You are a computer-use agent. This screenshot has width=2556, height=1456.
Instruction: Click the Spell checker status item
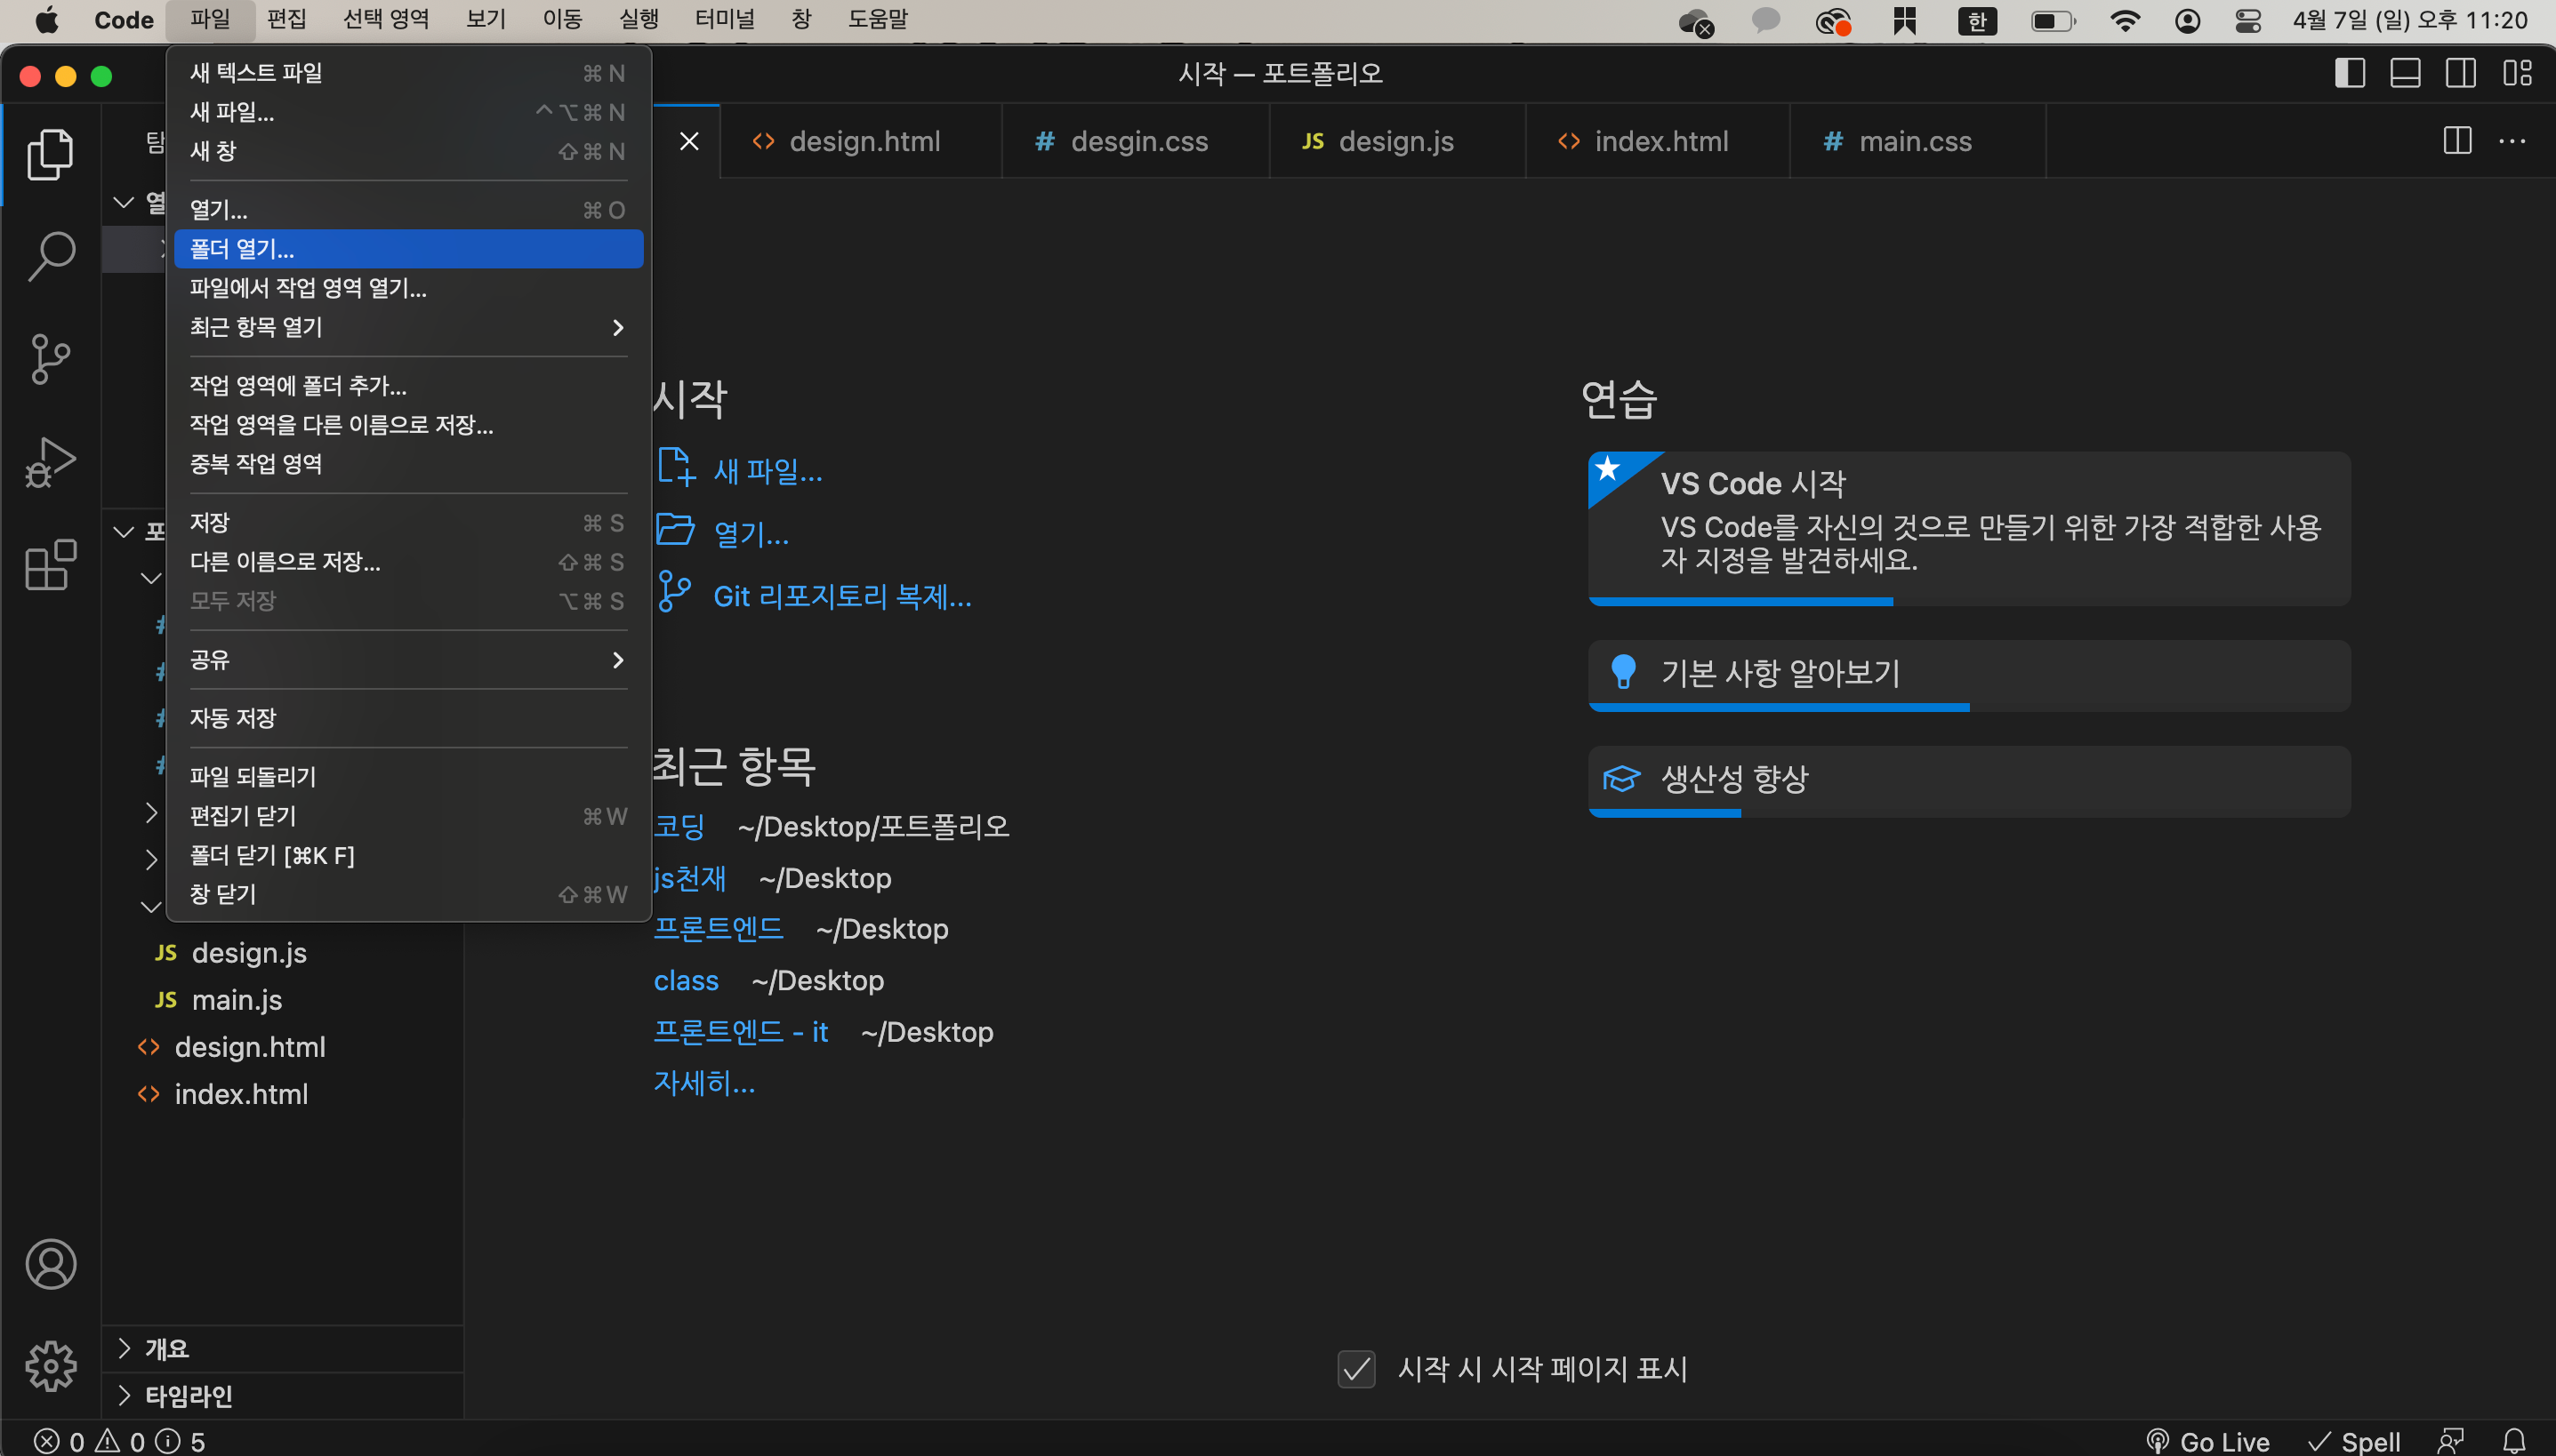[2353, 1441]
